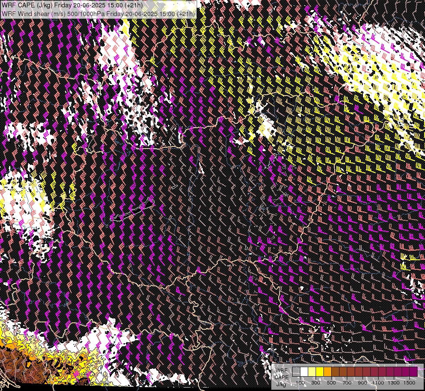
Task: Click the 300 value on the legend
Action: (316, 383)
